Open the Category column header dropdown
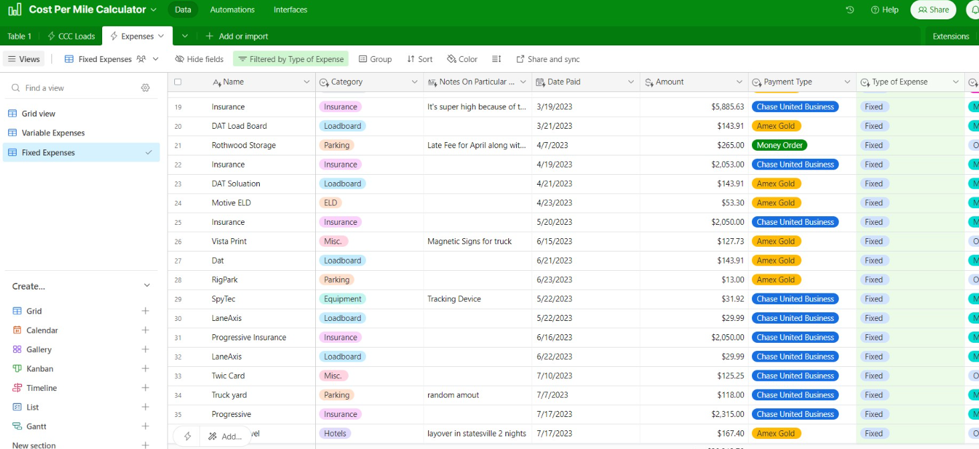This screenshot has width=979, height=449. pos(414,82)
